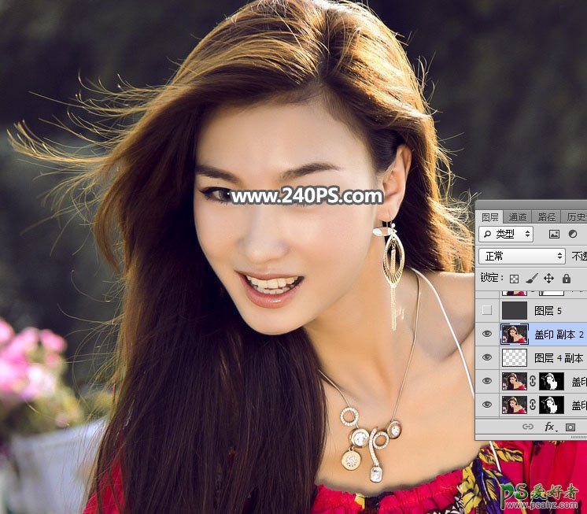Open the 类型 layer filter dropdown
The image size is (587, 514).
[506, 234]
